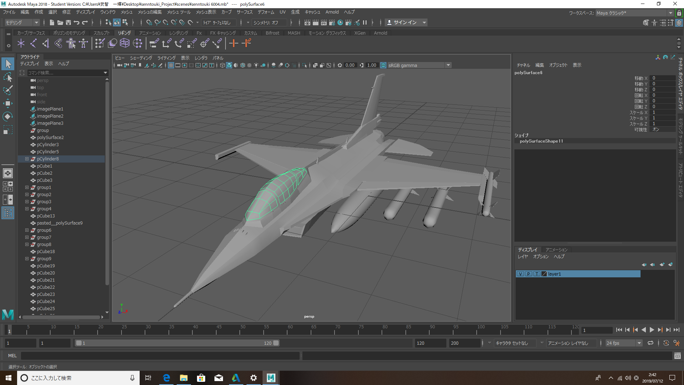Image resolution: width=684 pixels, height=385 pixels.
Task: Select the Lasso selection tool
Action: 7,77
